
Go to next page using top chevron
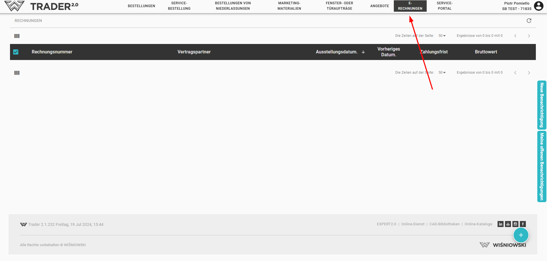[x=529, y=36]
